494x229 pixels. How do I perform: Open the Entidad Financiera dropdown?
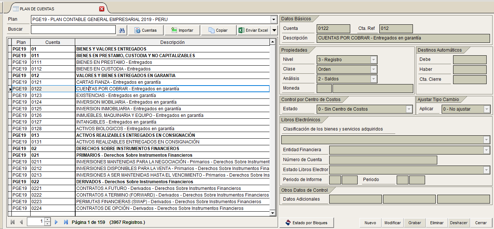pyautogui.click(x=487, y=150)
